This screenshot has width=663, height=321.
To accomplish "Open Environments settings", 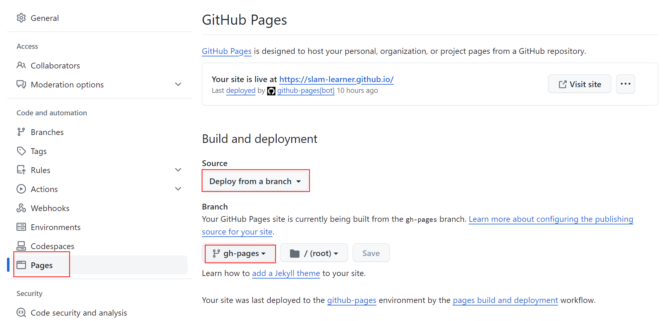I will point(55,227).
